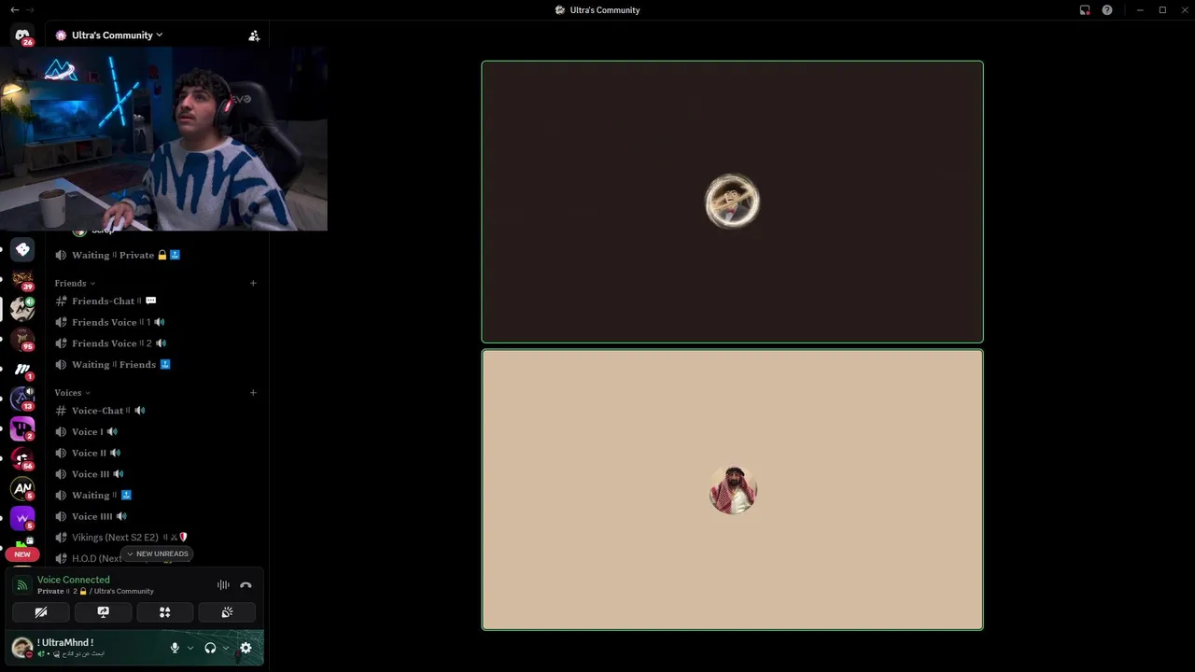This screenshot has height=672, width=1195.
Task: Open Friends-Chat text channel
Action: [155, 301]
